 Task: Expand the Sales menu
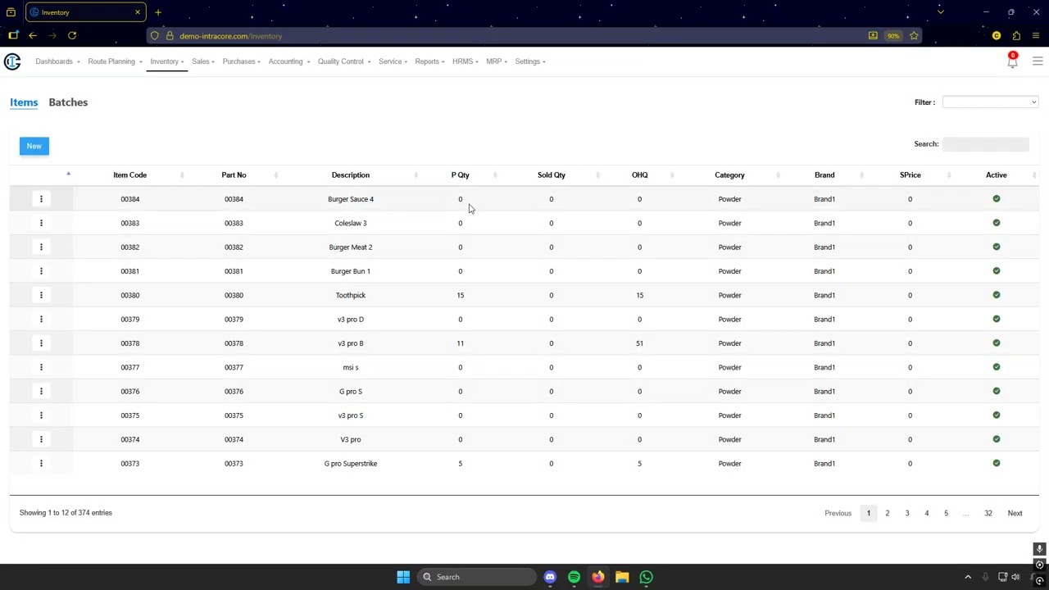[203, 61]
